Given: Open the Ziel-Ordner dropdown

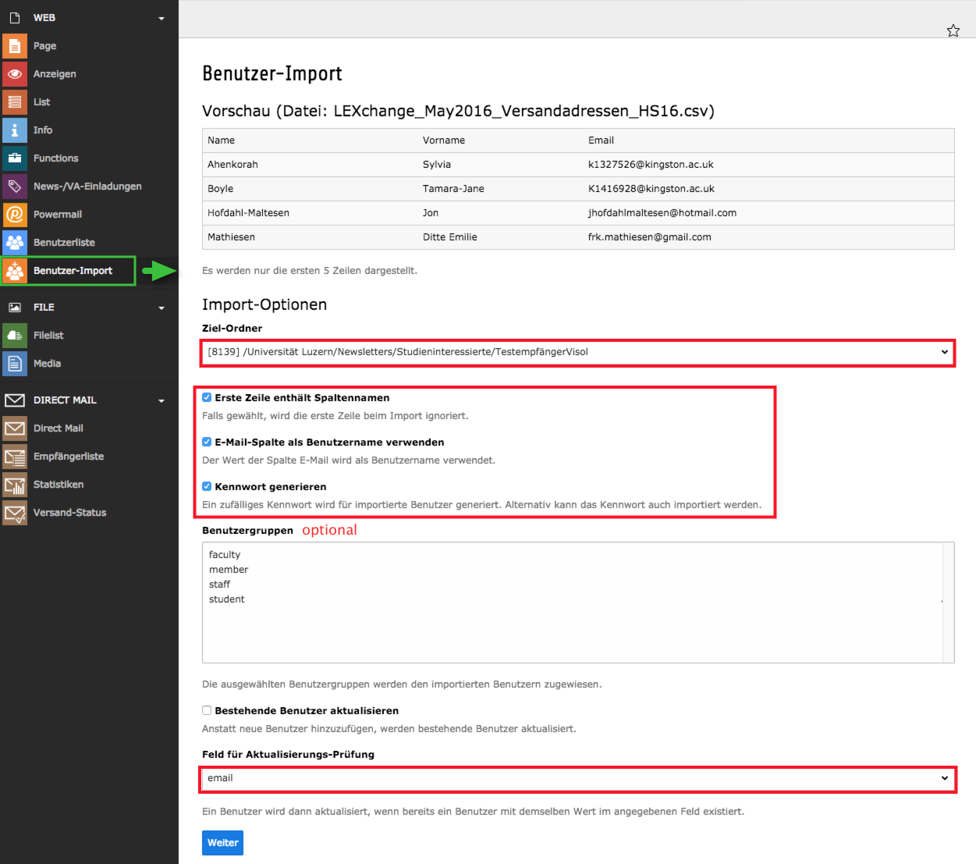Looking at the screenshot, I should 578,352.
